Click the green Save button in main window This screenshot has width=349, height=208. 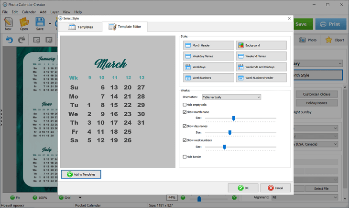303,24
